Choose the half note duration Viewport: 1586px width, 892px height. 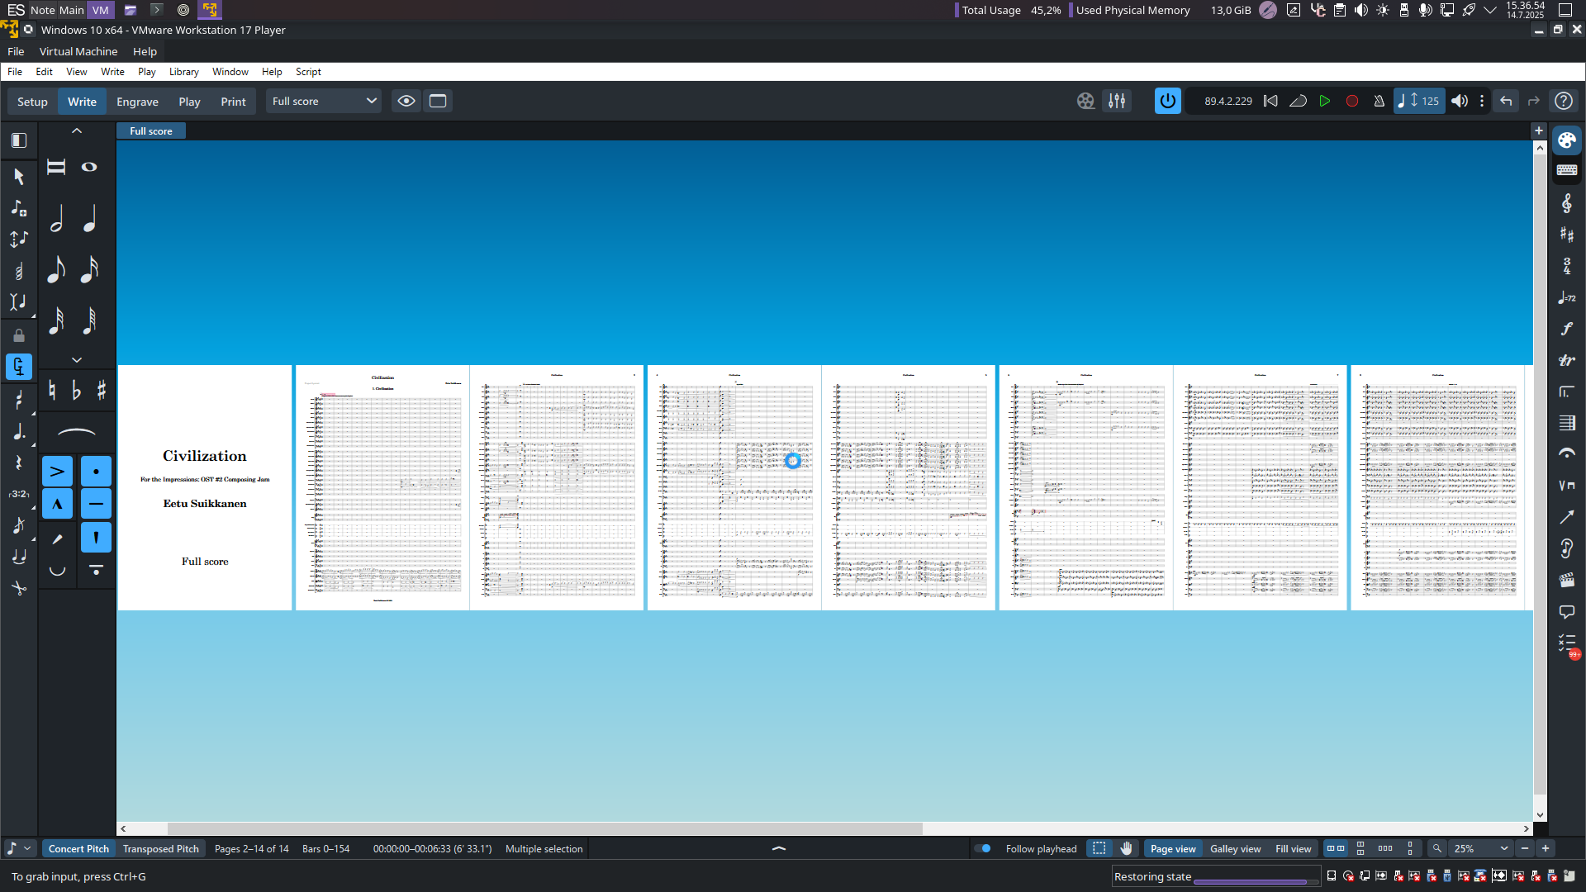[x=57, y=219]
